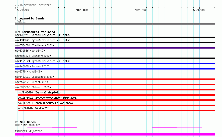Click the left arrow of the ruler
The width and height of the screenshot is (222, 137).
click(15, 8)
